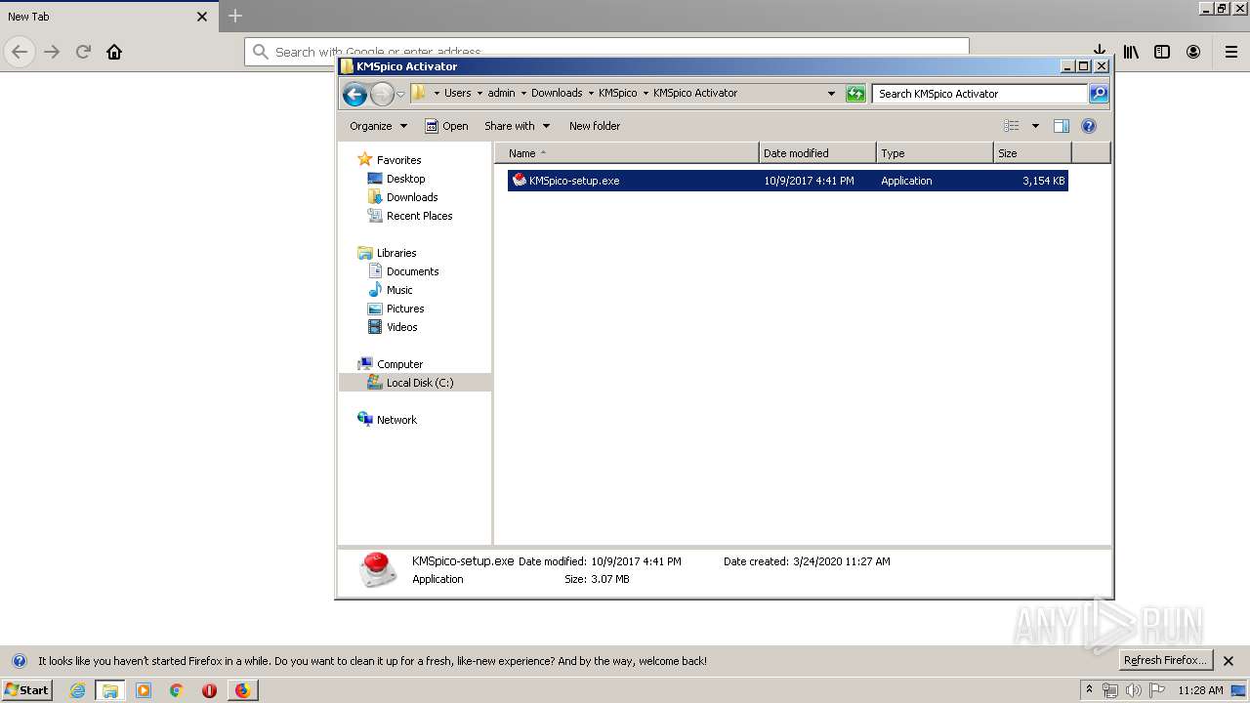The height and width of the screenshot is (703, 1250).
Task: Open the Videos library
Action: click(393, 327)
